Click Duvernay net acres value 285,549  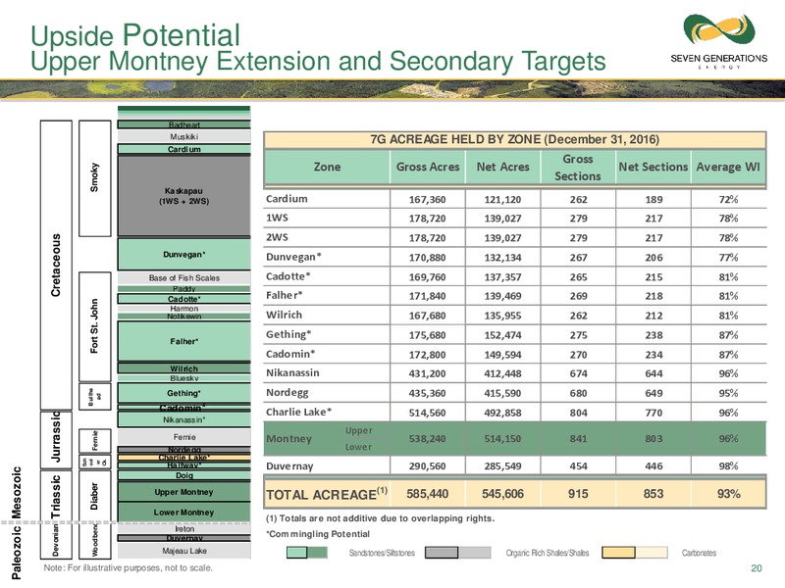click(502, 466)
